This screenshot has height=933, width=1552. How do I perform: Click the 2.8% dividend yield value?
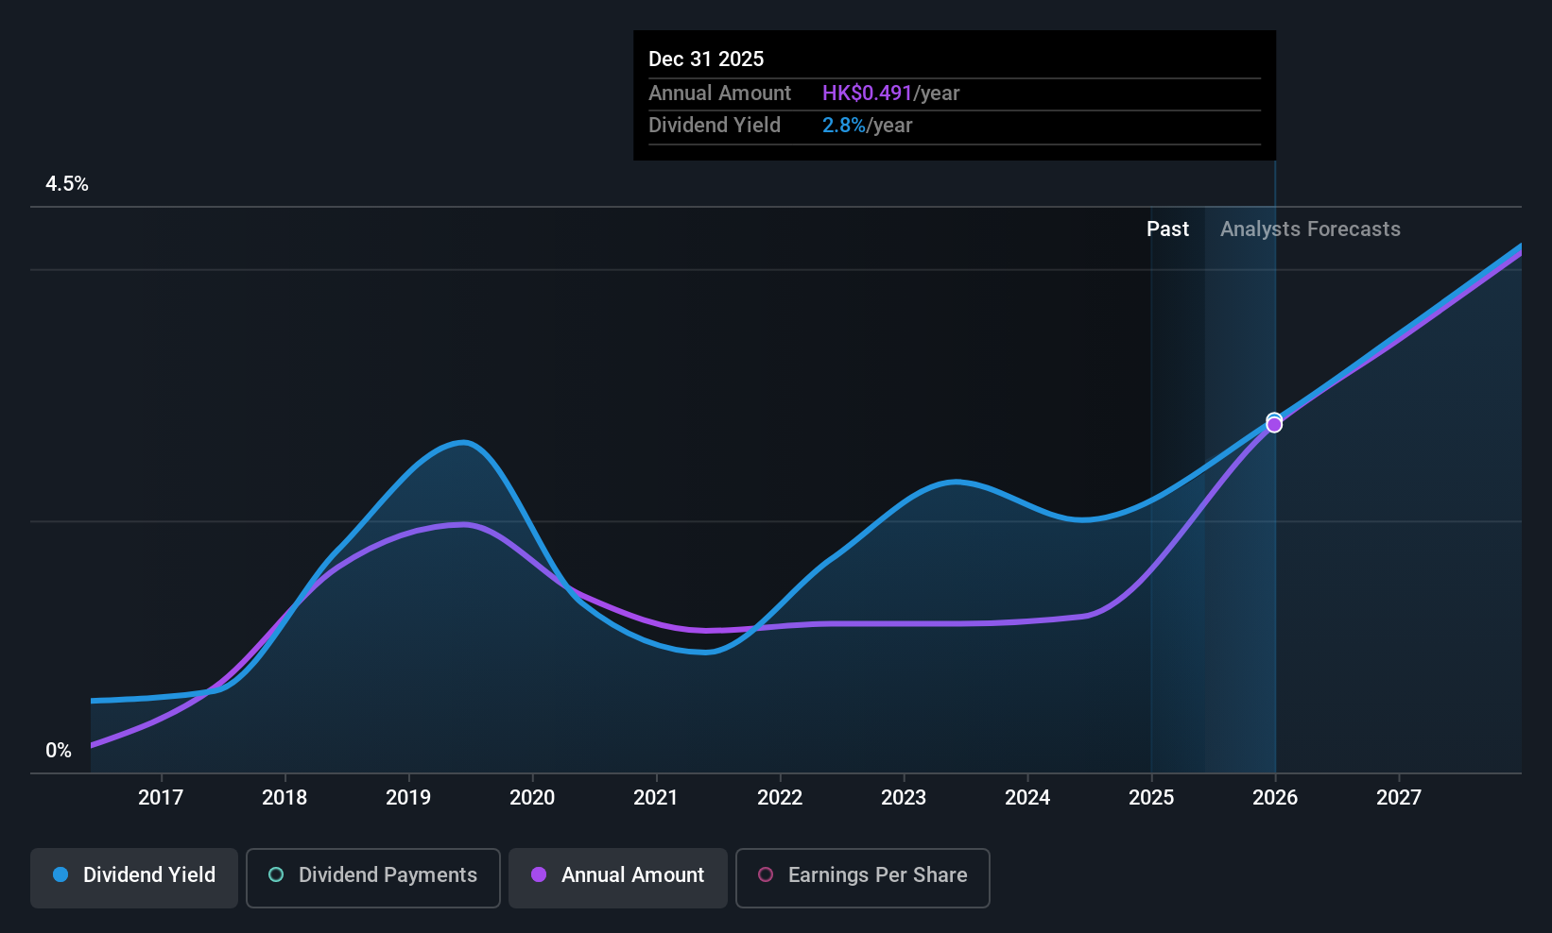[844, 125]
